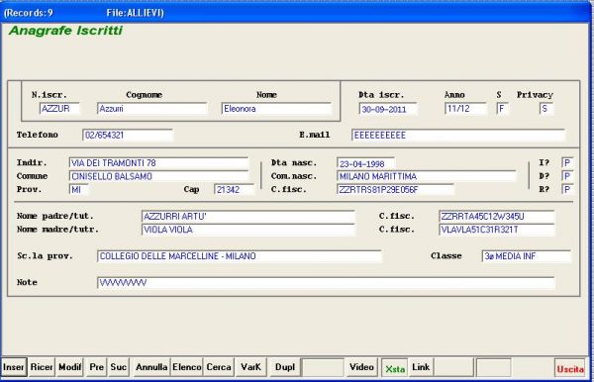Click the Inser button
The image size is (594, 382).
pos(14,367)
